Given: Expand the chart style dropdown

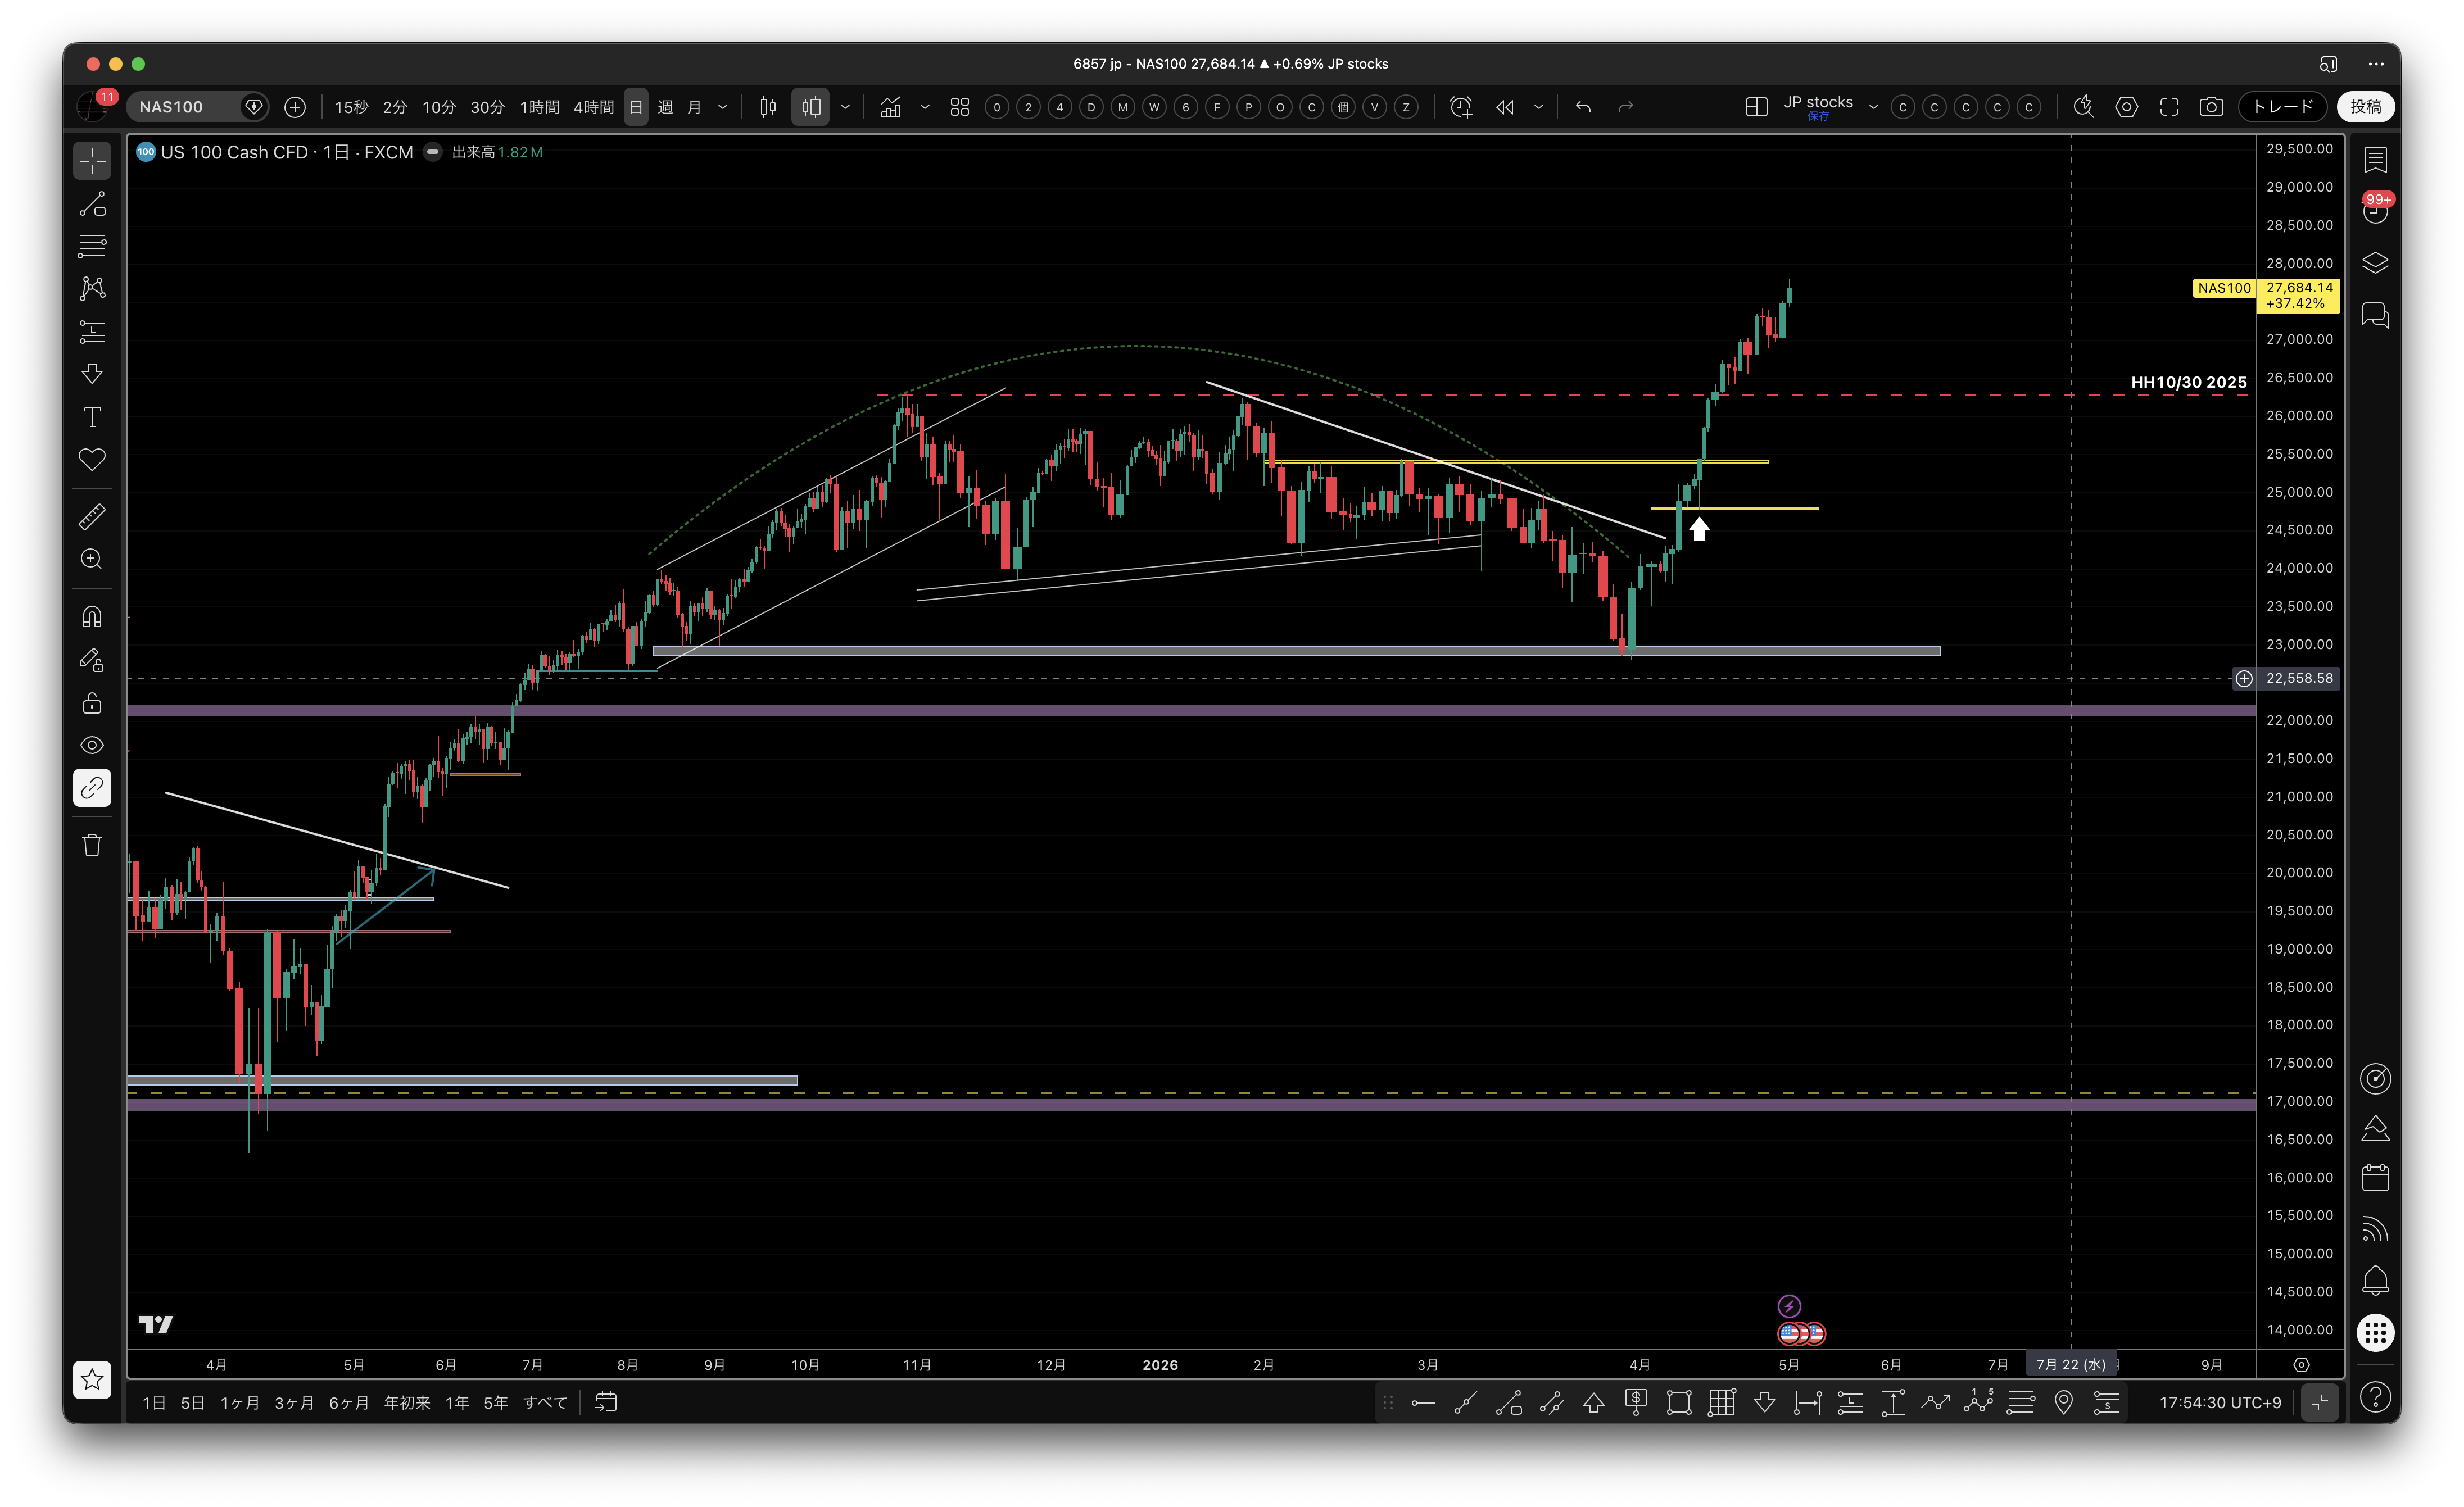Looking at the screenshot, I should point(845,107).
